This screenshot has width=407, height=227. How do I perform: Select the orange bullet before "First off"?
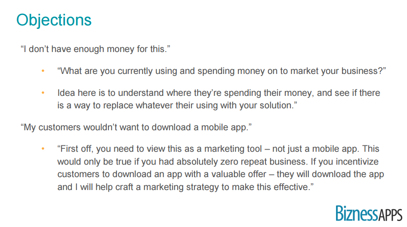pos(43,149)
